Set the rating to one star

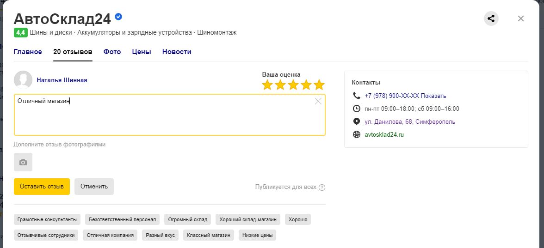pyautogui.click(x=267, y=85)
